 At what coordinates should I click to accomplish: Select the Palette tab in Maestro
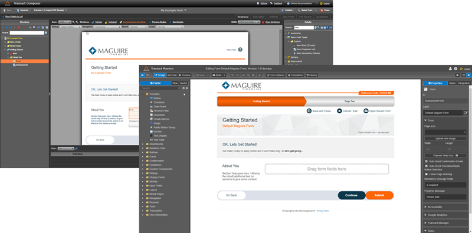pos(155,83)
